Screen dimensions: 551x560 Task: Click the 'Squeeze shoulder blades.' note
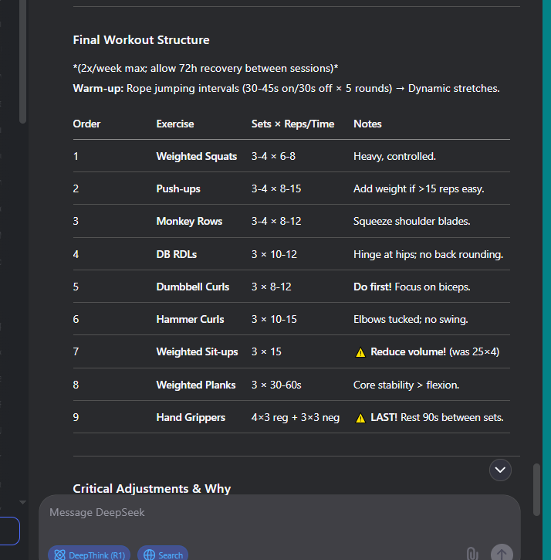click(412, 221)
